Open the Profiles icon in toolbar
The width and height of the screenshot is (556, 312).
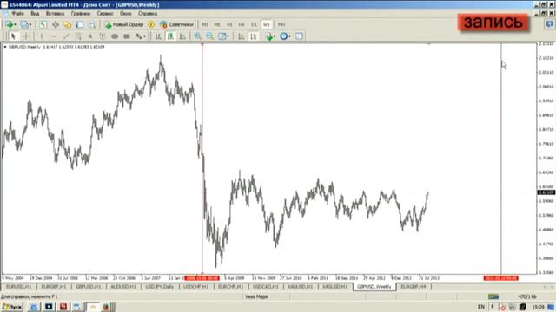tap(23, 24)
